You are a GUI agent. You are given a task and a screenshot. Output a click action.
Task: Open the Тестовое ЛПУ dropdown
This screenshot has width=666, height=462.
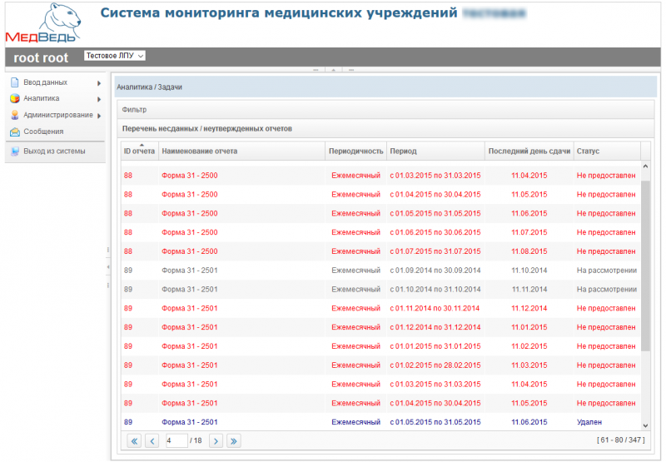click(x=115, y=56)
